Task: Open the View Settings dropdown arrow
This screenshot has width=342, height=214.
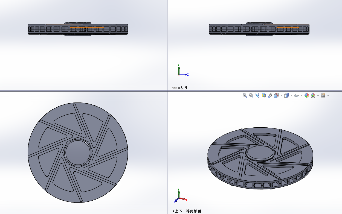Action: [x=328, y=96]
